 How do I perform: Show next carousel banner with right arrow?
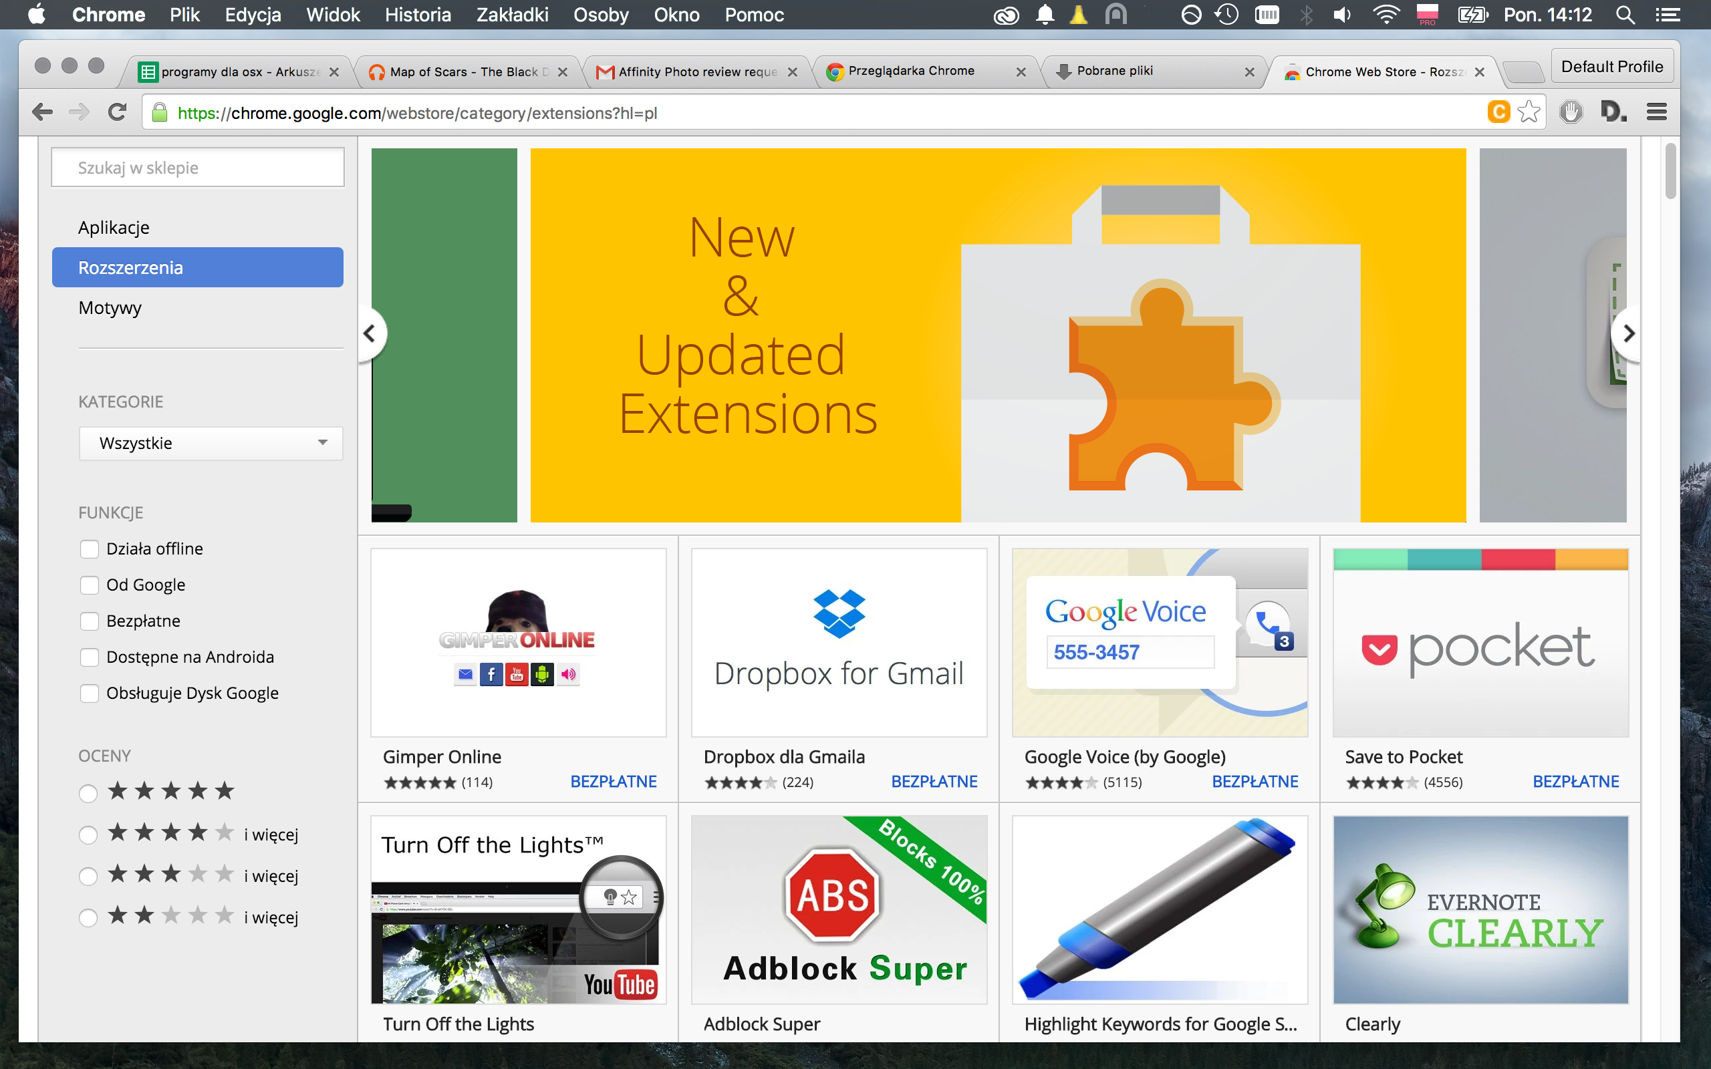[x=1628, y=333]
